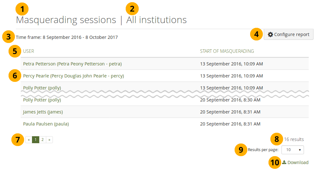Sort by the User column header
Screen dimensions: 316x171
click(28, 51)
